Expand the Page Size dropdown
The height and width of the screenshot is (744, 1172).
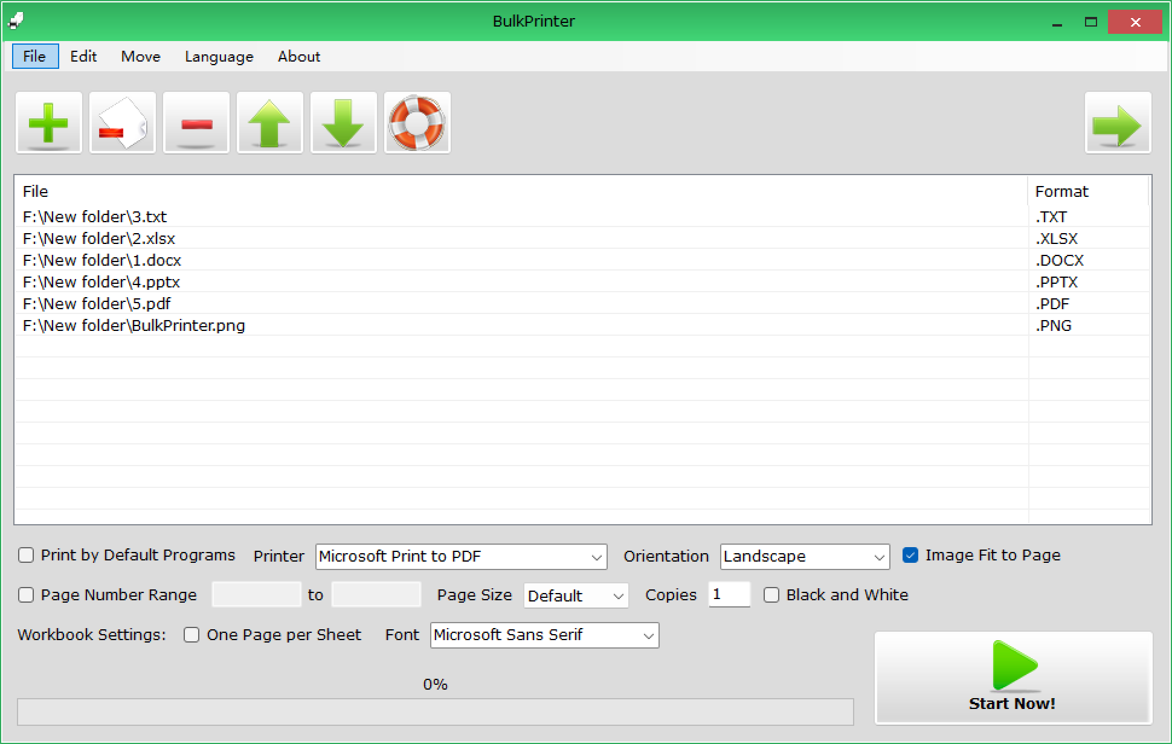point(576,595)
